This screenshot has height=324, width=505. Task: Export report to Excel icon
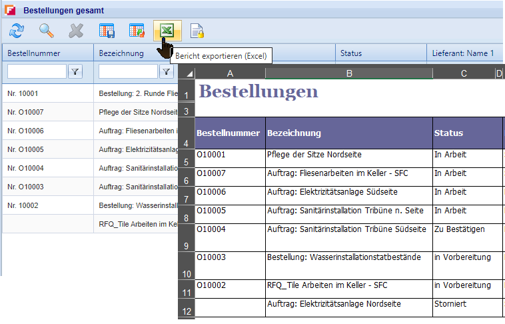tap(167, 31)
